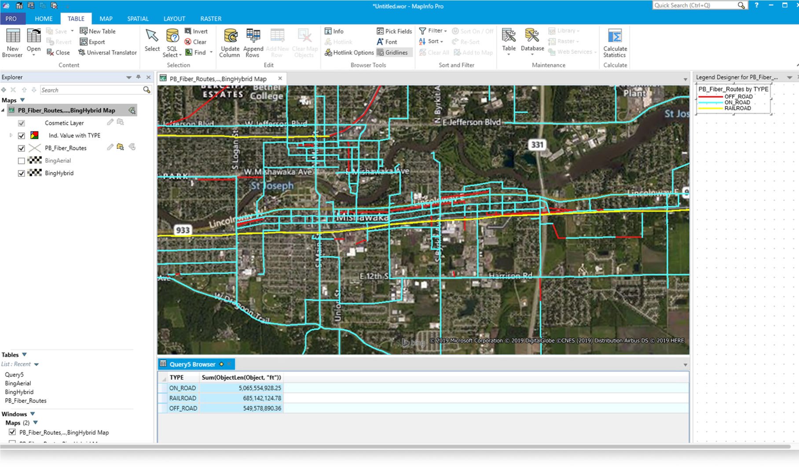This screenshot has height=470, width=799.
Task: Click Pick Fields in Browser Tools
Action: [394, 31]
